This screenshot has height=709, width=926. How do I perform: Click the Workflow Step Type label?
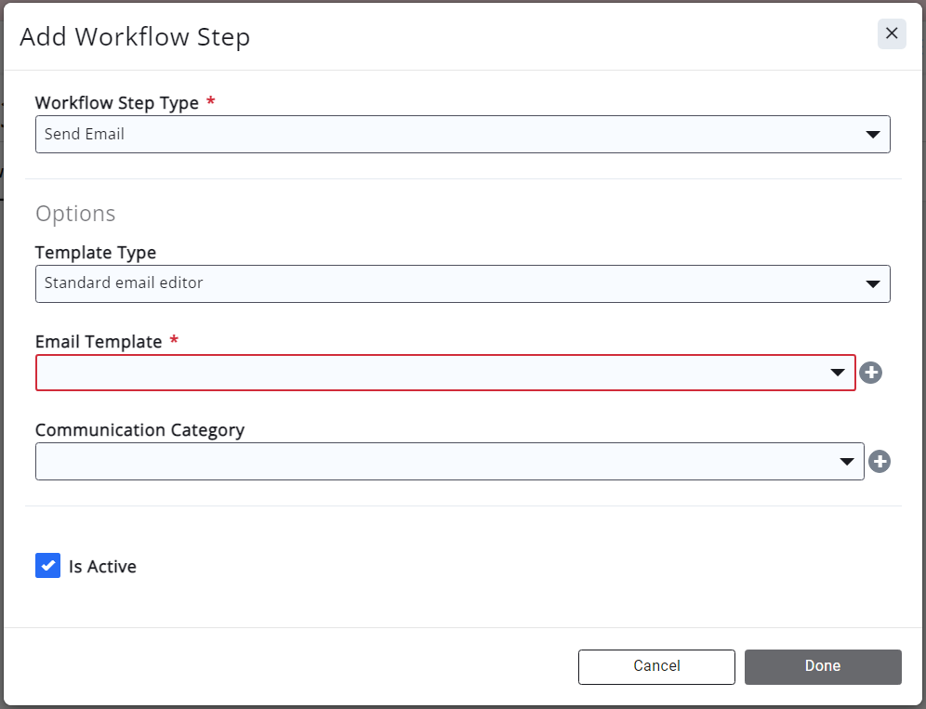click(x=116, y=103)
